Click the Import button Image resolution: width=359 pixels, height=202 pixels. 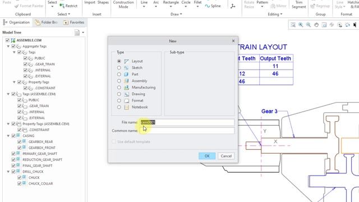coord(90,2)
